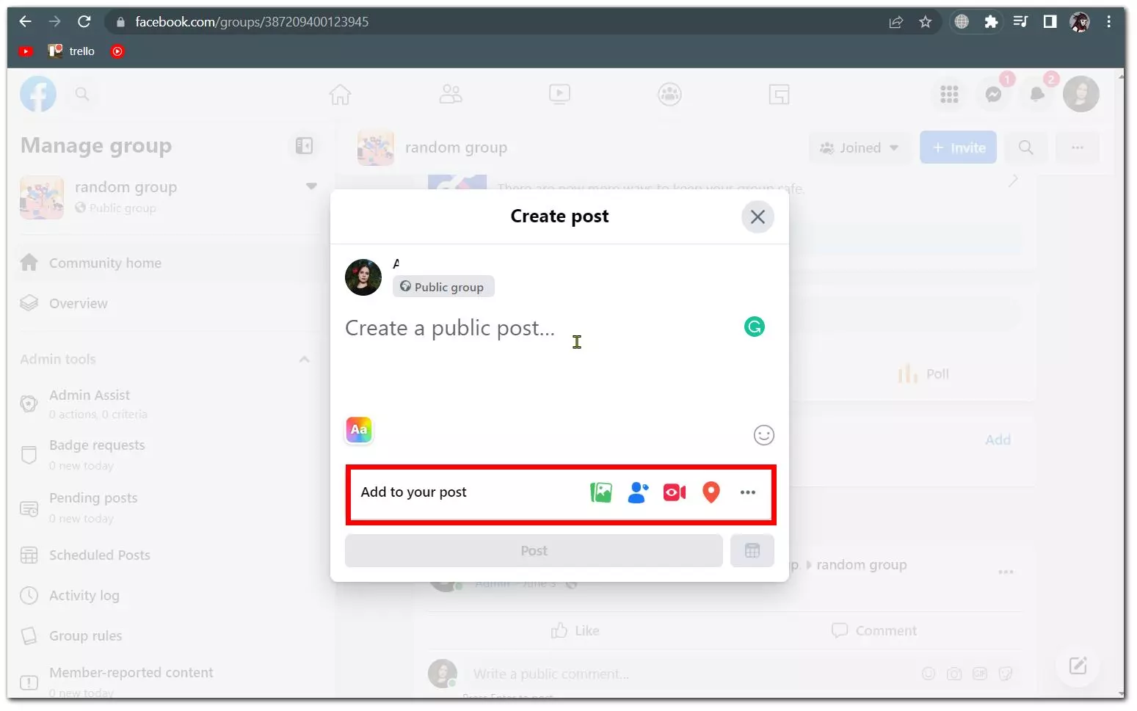Start live video from red camera icon

click(675, 492)
